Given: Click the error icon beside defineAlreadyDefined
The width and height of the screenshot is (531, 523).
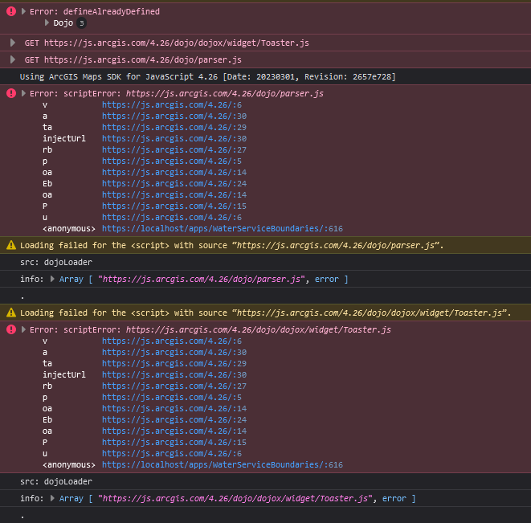Looking at the screenshot, I should [x=11, y=12].
